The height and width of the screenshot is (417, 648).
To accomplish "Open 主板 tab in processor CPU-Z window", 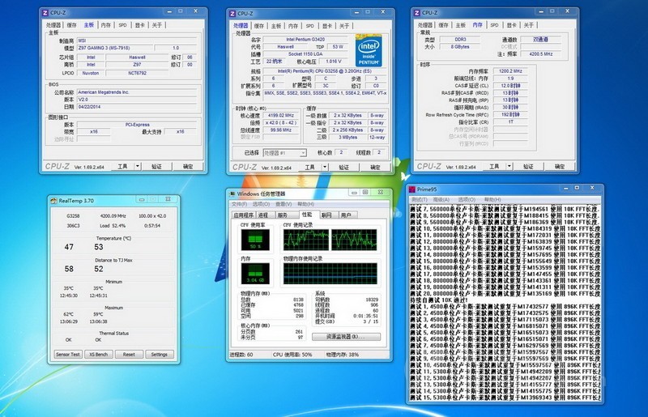I will tap(276, 26).
